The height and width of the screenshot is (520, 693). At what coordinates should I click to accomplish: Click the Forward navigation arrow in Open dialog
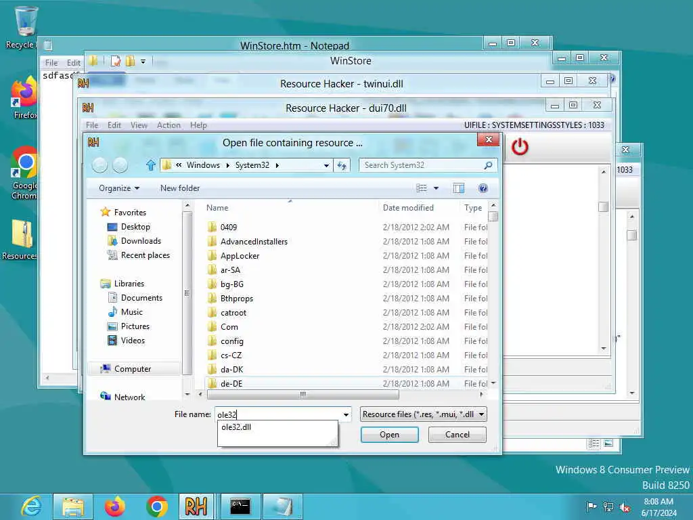tap(120, 165)
